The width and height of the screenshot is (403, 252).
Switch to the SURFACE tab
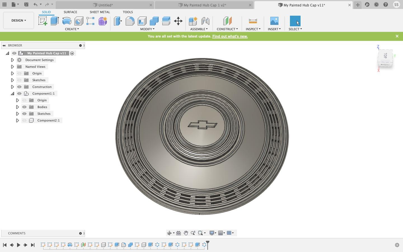pyautogui.click(x=70, y=12)
